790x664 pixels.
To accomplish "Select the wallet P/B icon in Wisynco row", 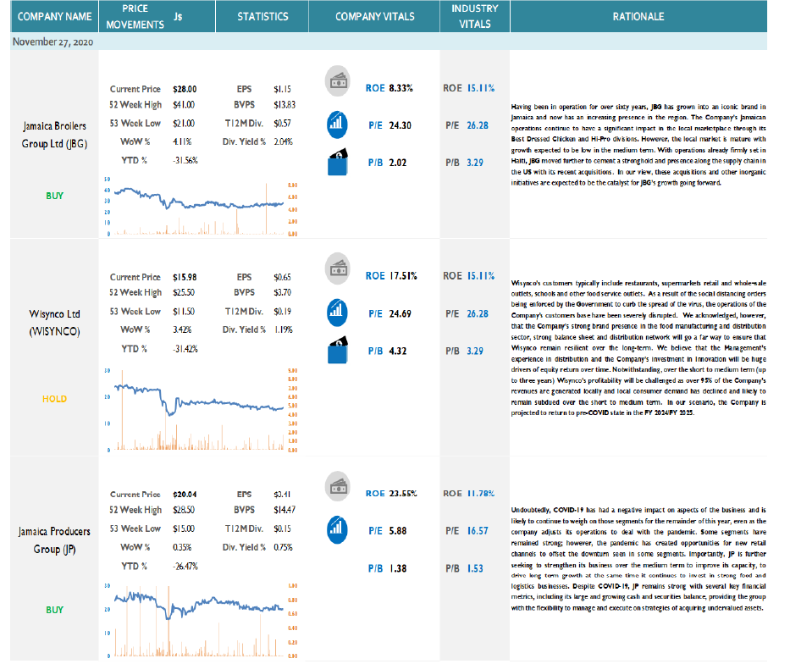I will [x=338, y=350].
